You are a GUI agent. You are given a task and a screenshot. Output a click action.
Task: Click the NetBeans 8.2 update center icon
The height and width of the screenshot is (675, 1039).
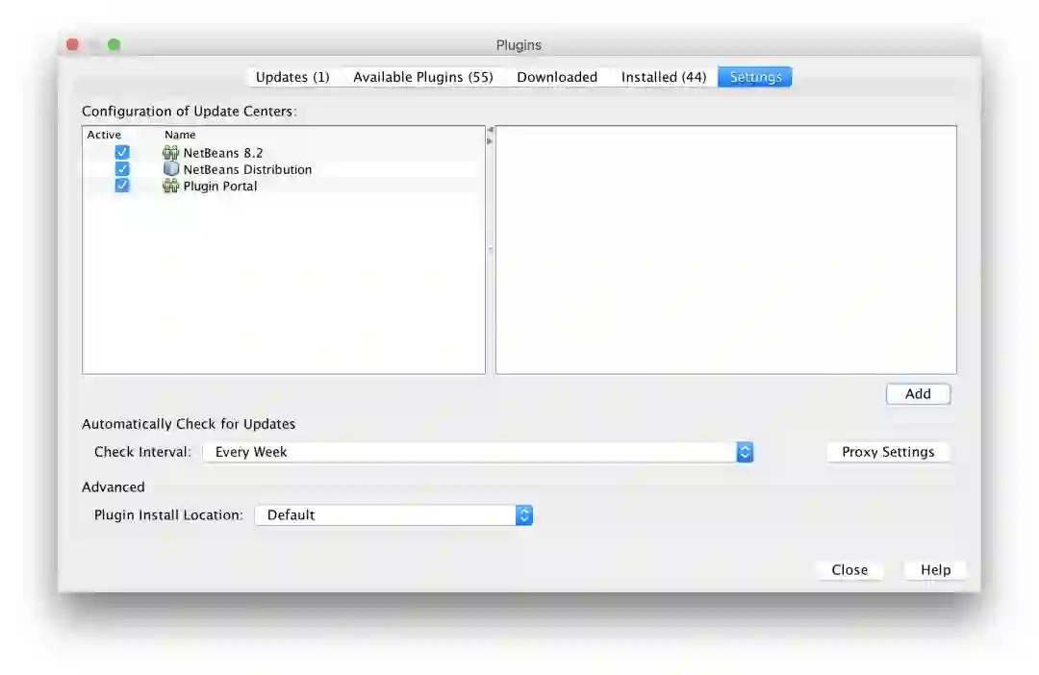[x=170, y=152]
